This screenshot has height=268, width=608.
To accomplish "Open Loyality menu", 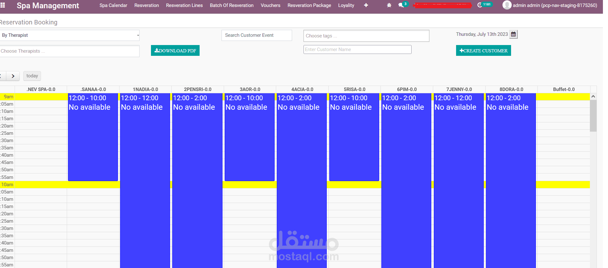I will 346,5.
